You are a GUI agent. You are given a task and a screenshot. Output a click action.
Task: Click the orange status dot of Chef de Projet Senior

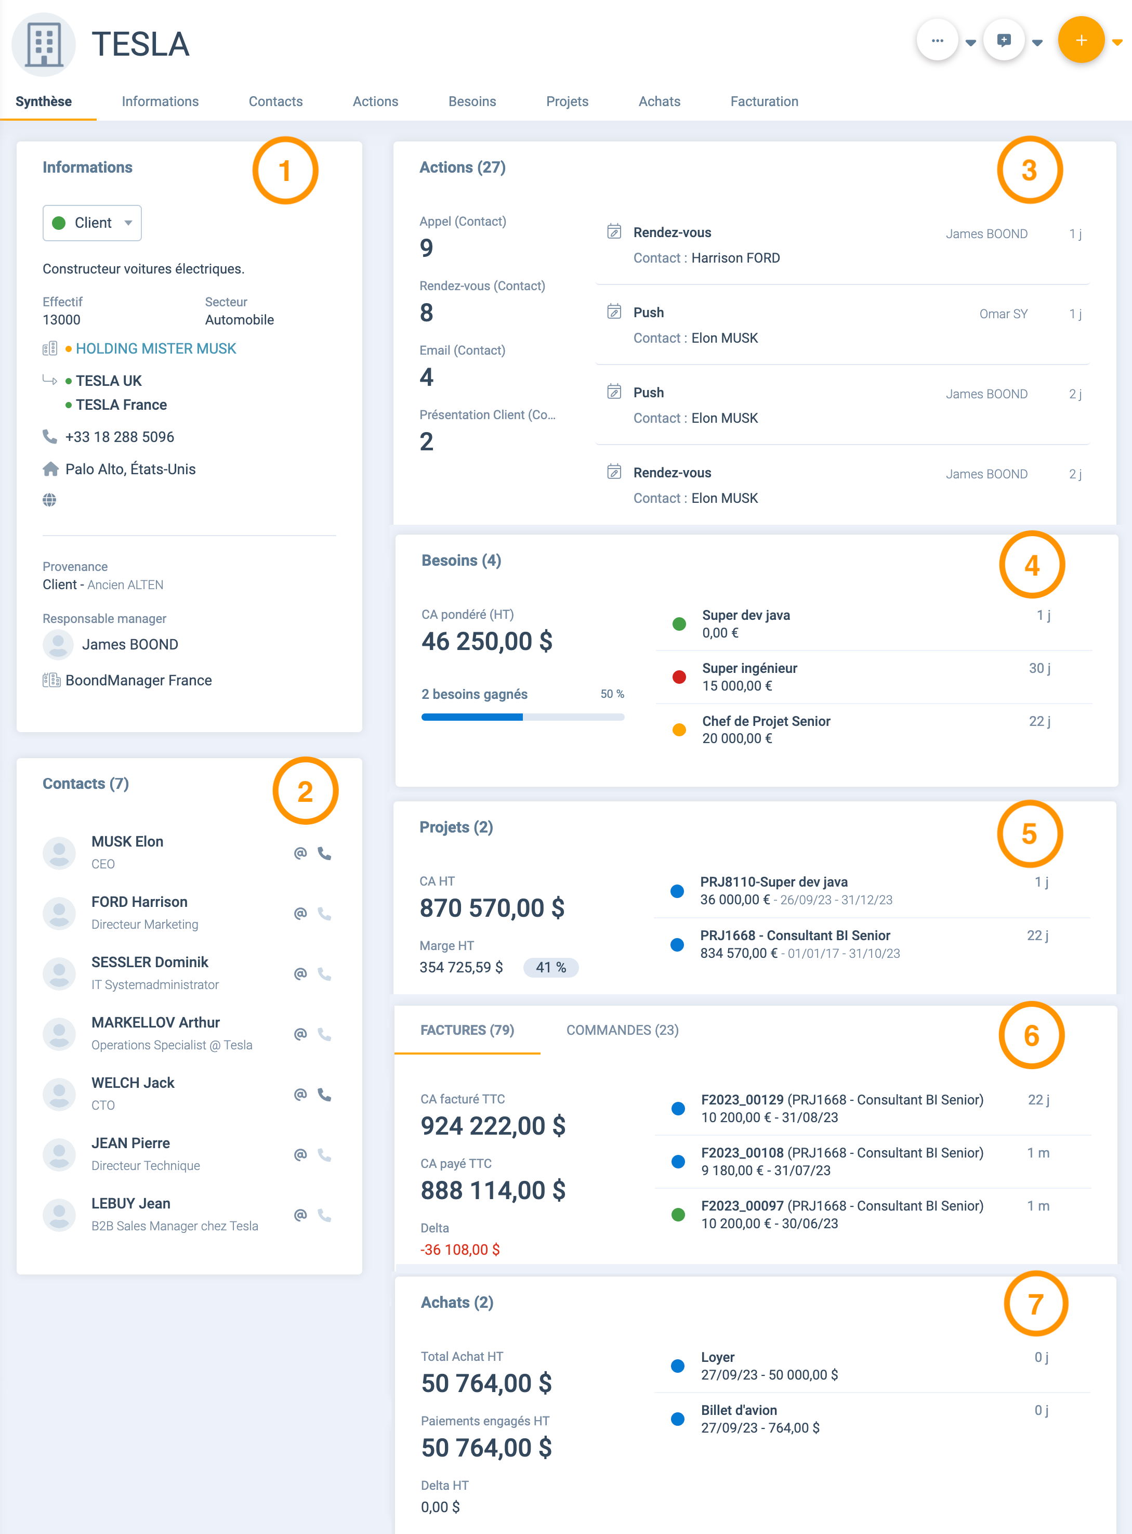(679, 730)
